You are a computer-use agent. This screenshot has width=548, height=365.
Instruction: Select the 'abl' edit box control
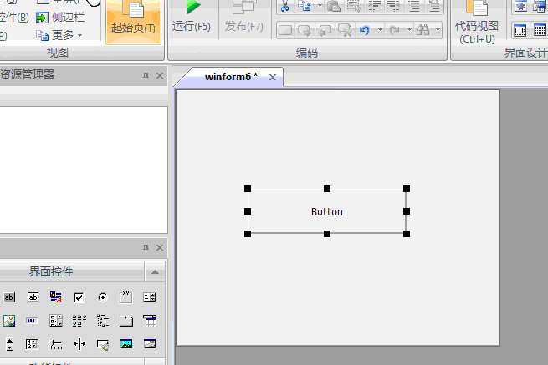[33, 297]
